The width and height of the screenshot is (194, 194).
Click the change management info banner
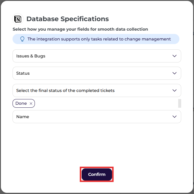[x=96, y=39]
